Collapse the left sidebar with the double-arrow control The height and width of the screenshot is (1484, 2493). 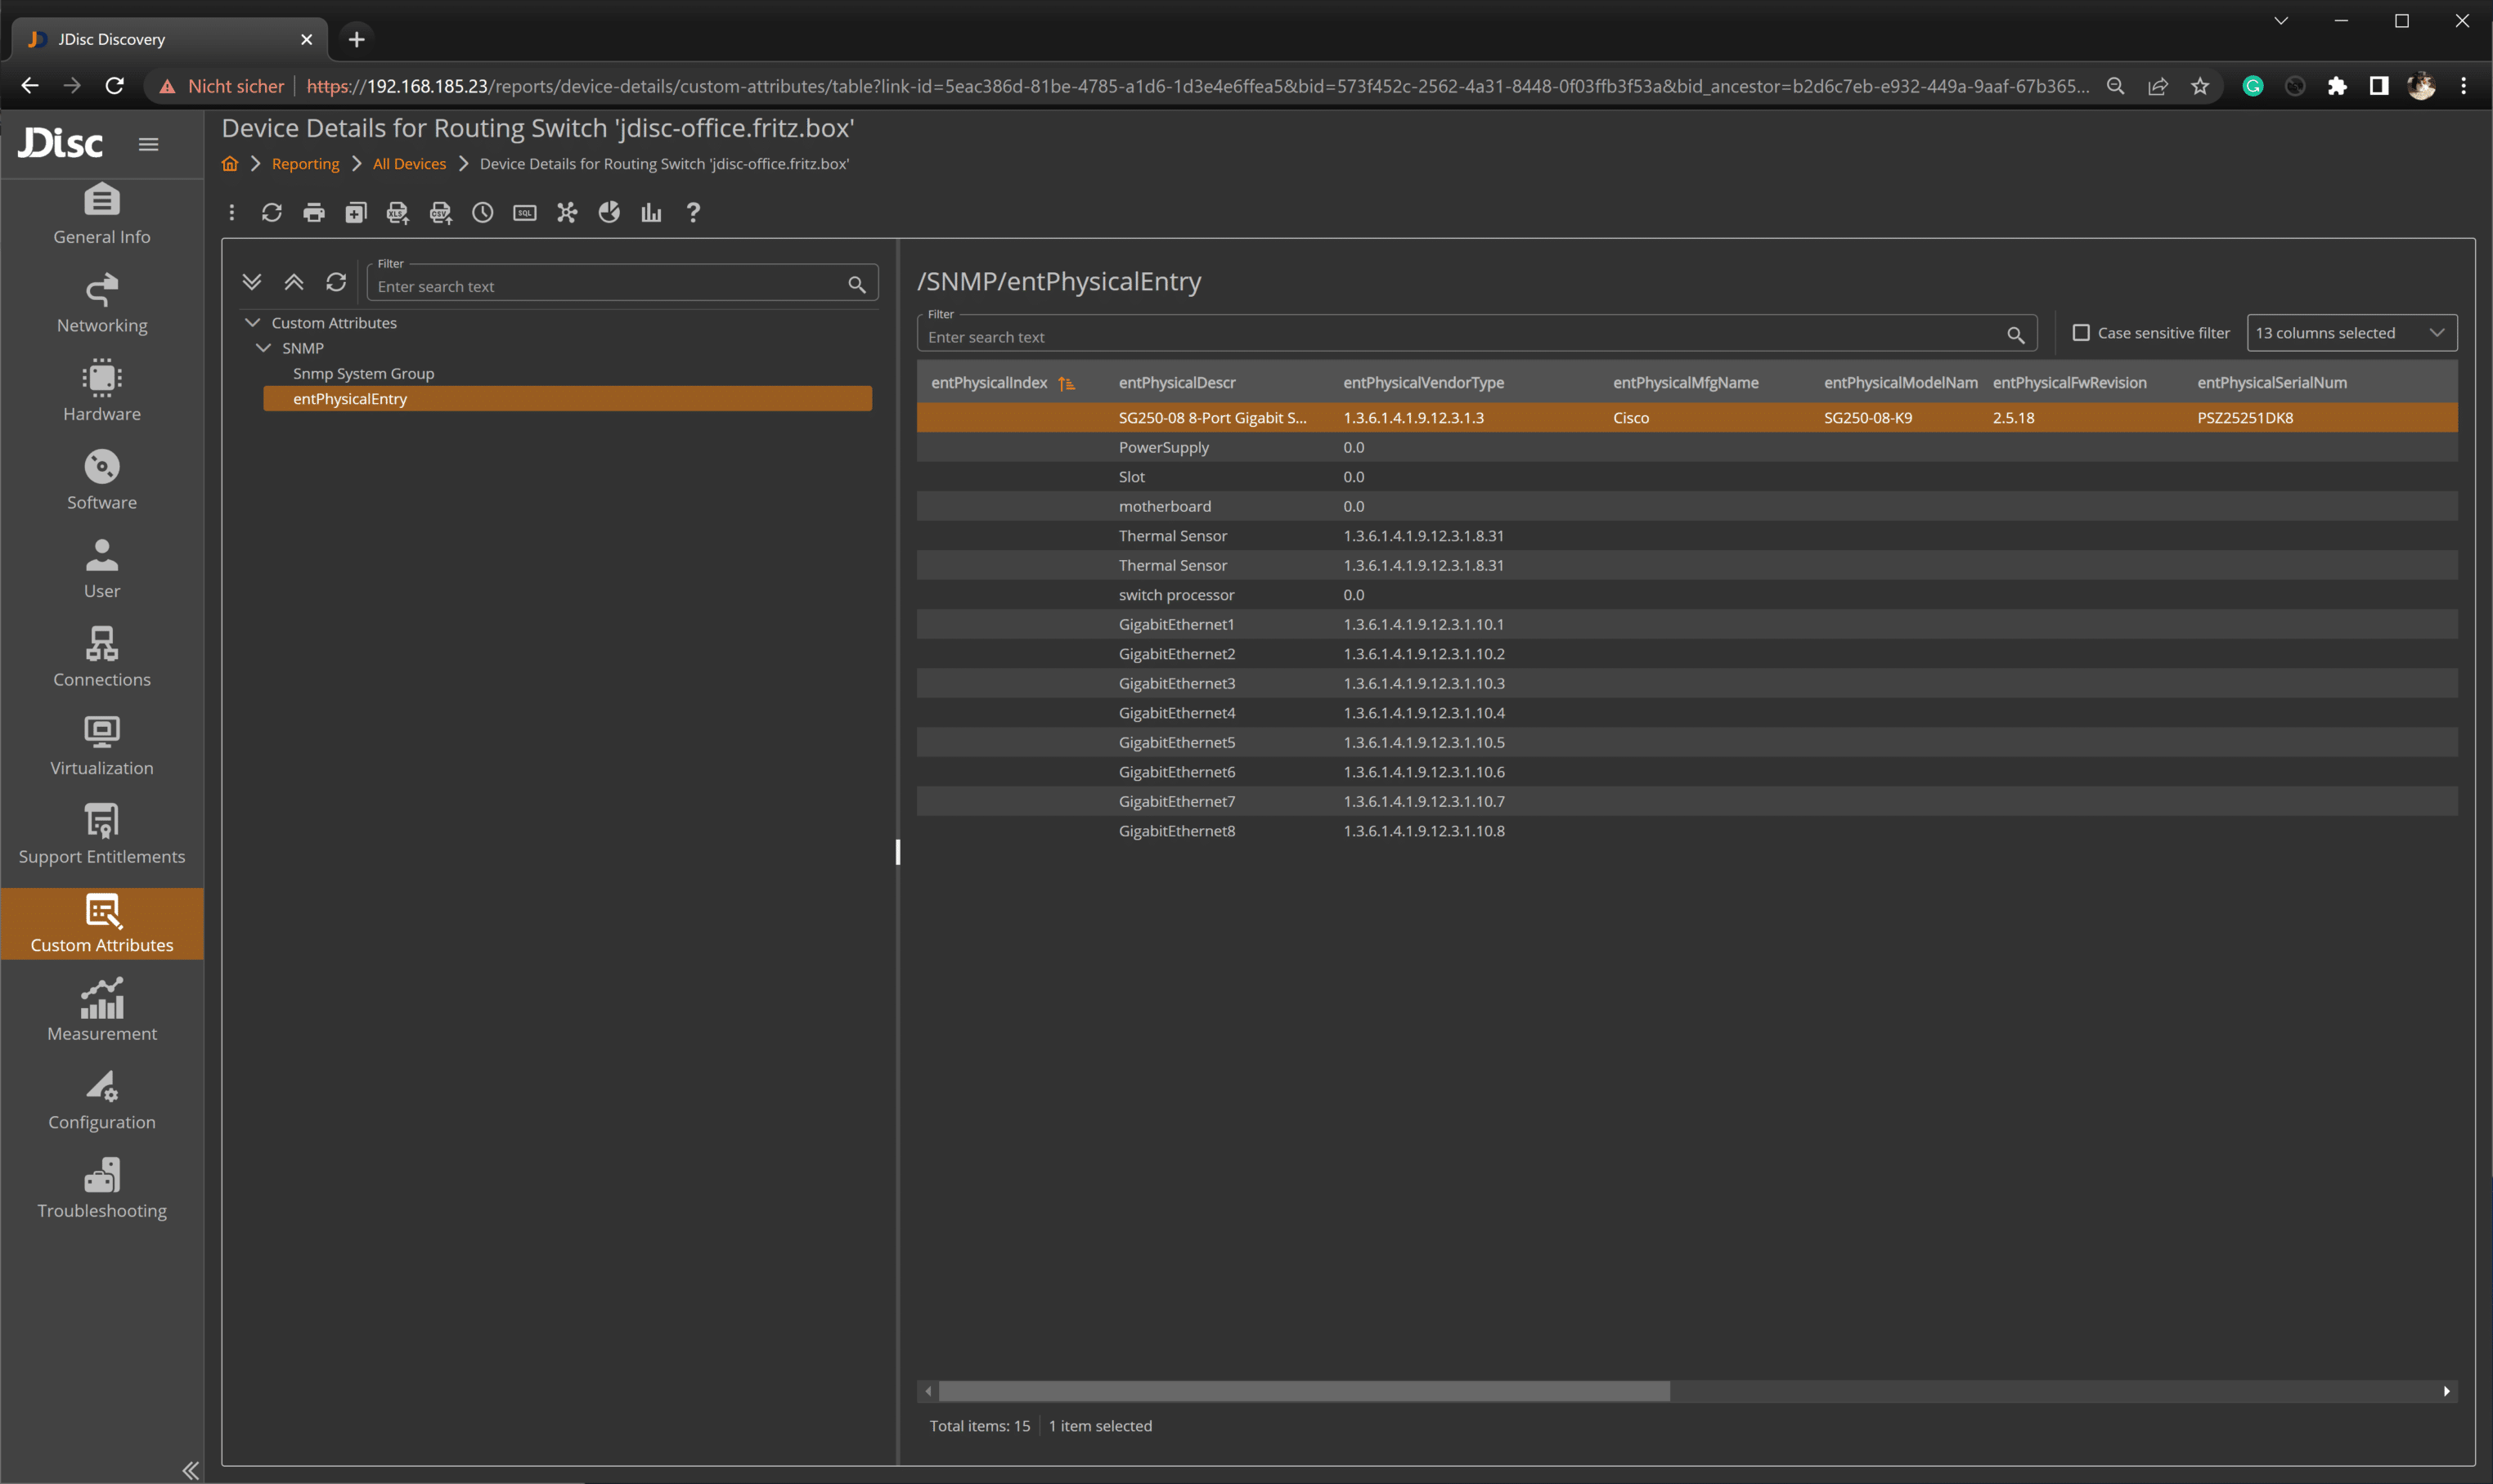(190, 1469)
